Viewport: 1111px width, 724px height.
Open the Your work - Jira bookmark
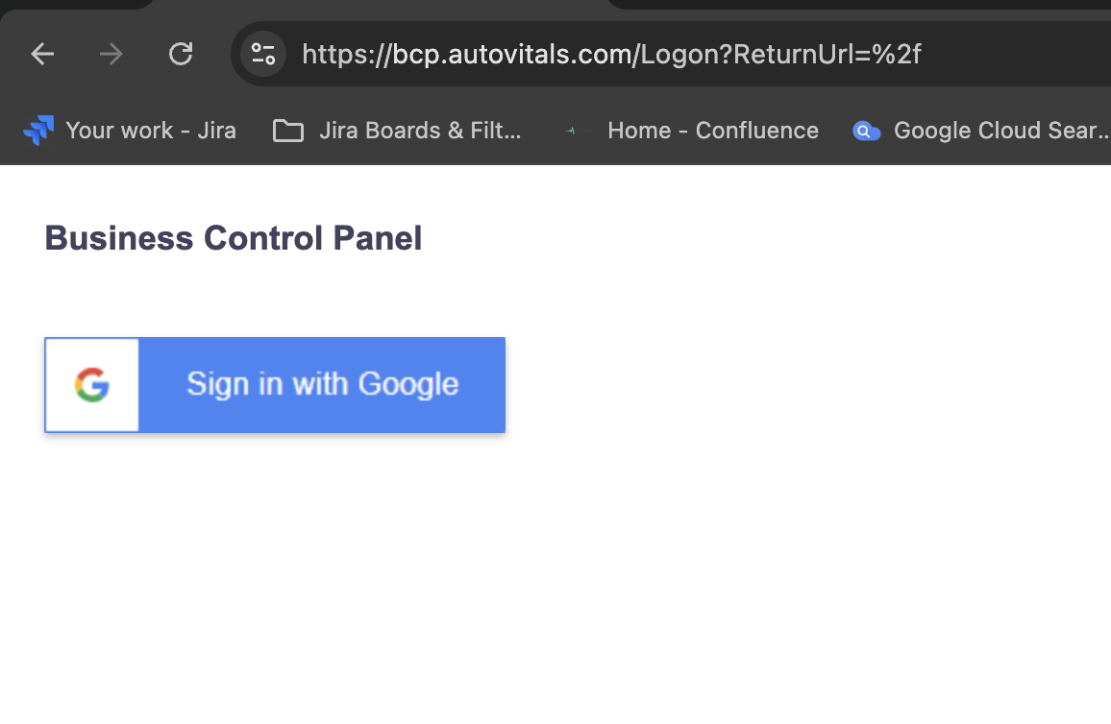[x=130, y=131]
